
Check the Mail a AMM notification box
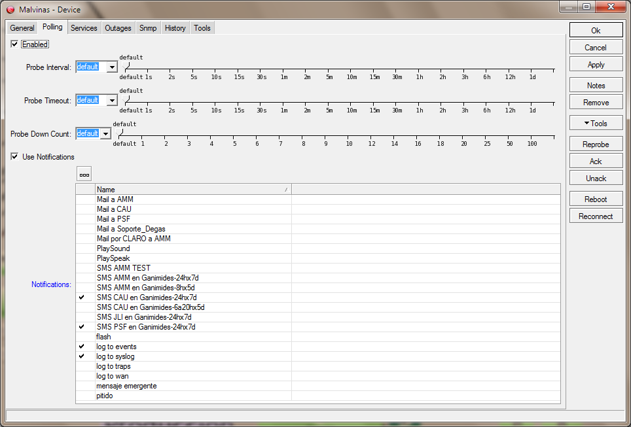pyautogui.click(x=86, y=199)
